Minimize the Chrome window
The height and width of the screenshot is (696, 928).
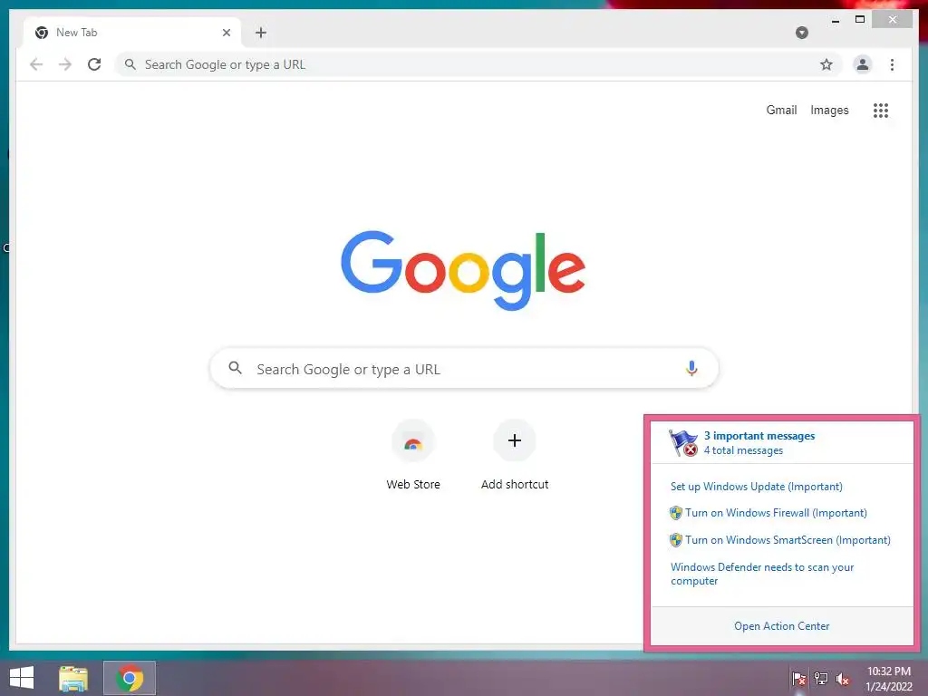click(x=835, y=21)
